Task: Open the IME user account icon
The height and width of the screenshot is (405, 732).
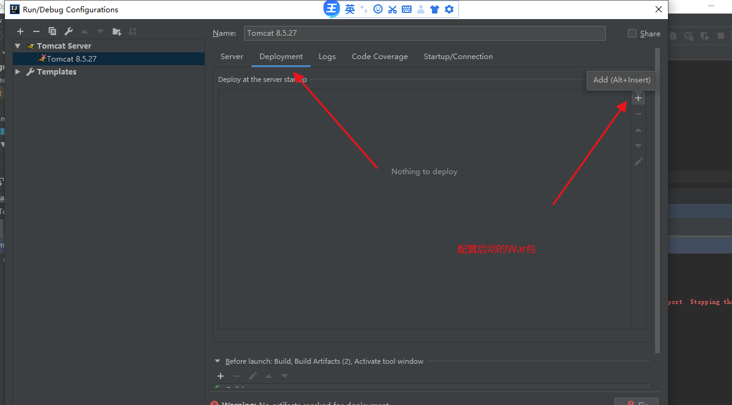Action: 421,9
